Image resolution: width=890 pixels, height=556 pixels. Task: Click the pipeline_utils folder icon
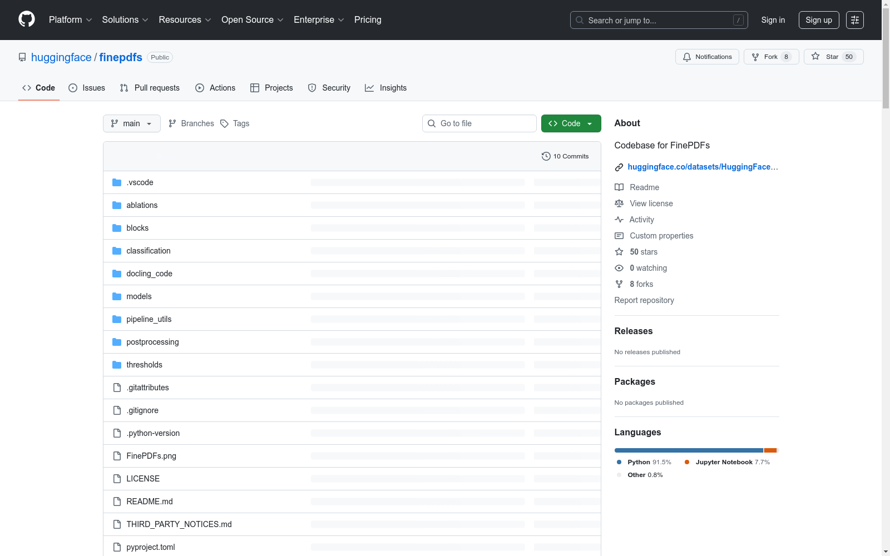[x=117, y=319]
